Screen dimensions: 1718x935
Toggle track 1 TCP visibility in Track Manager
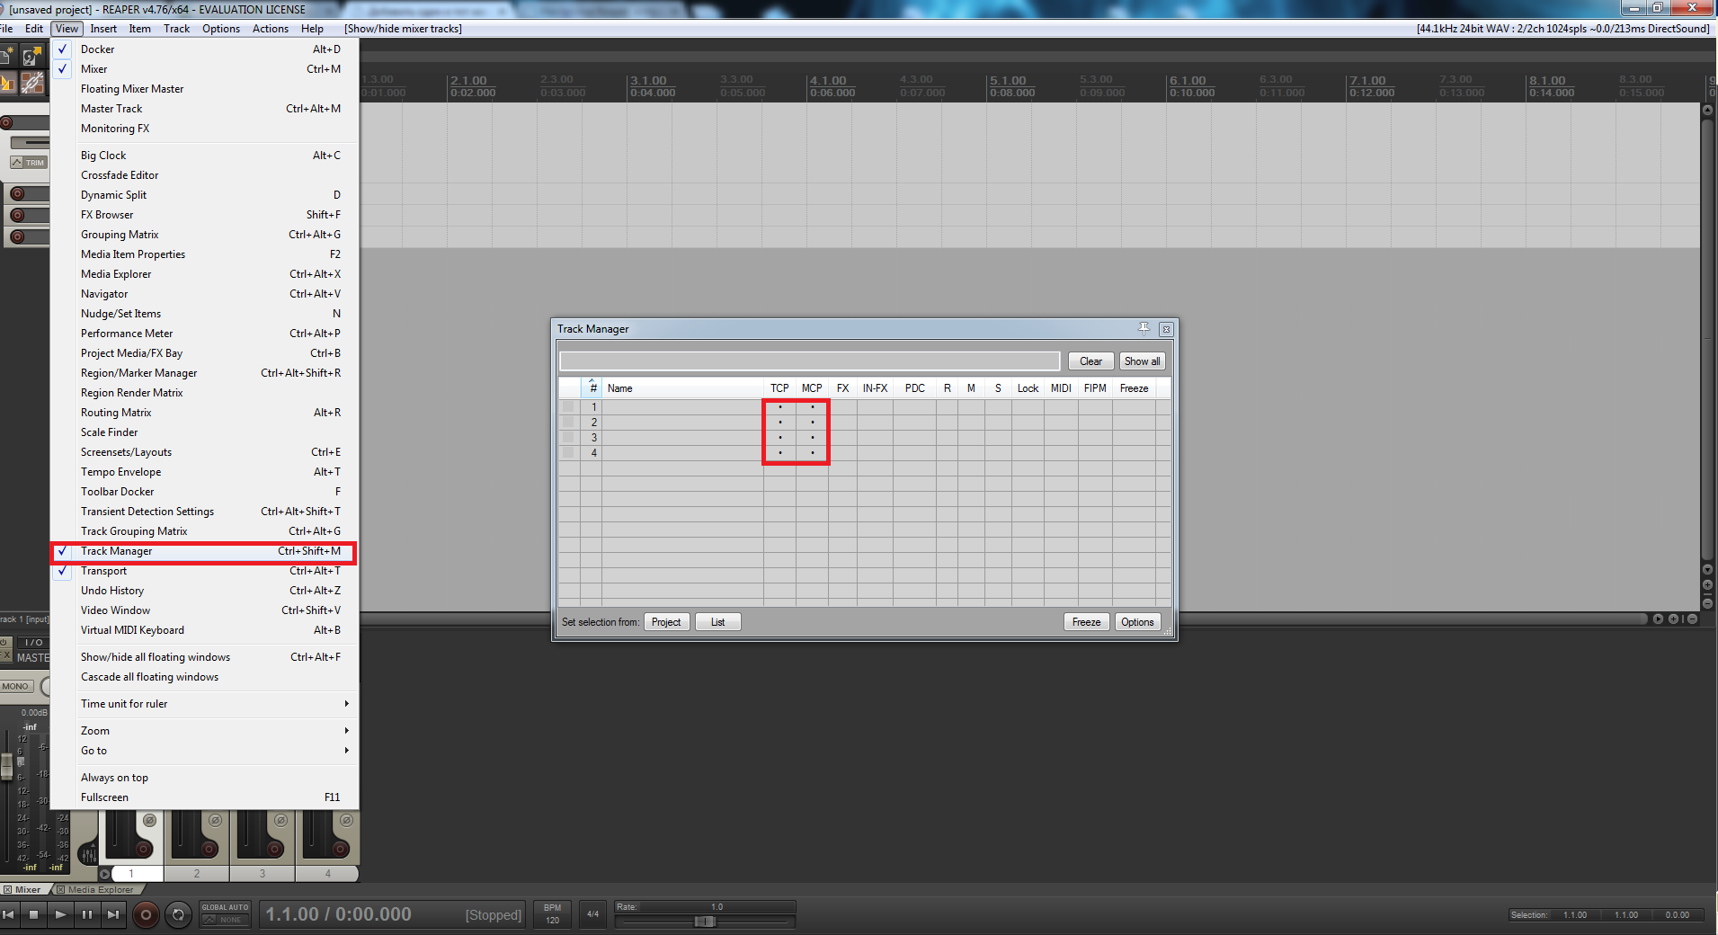779,407
